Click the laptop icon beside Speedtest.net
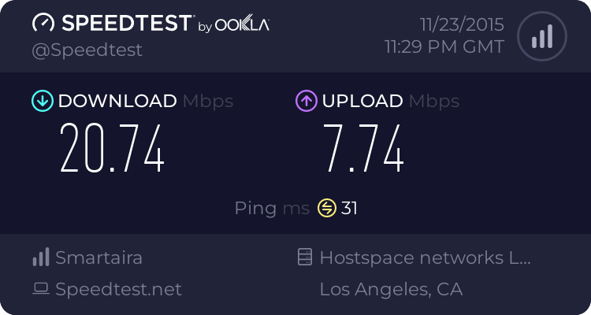 pos(41,289)
